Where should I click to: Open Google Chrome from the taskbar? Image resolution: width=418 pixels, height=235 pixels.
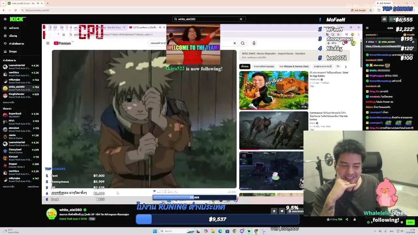(234, 231)
